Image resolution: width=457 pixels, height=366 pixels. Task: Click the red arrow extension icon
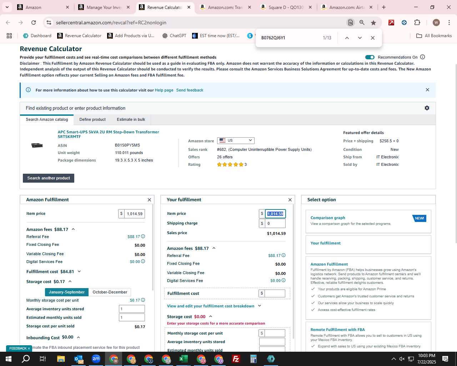tap(391, 23)
